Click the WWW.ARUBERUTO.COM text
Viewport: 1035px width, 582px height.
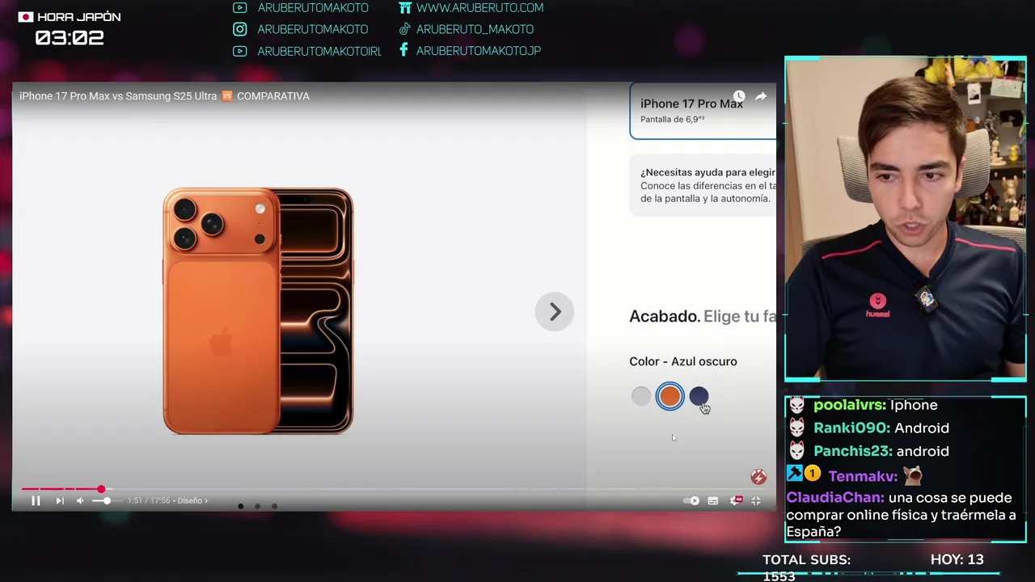(480, 8)
